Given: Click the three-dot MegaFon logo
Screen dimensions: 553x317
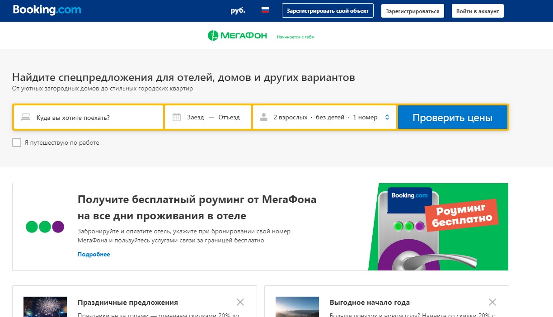Looking at the screenshot, I should click(x=45, y=227).
